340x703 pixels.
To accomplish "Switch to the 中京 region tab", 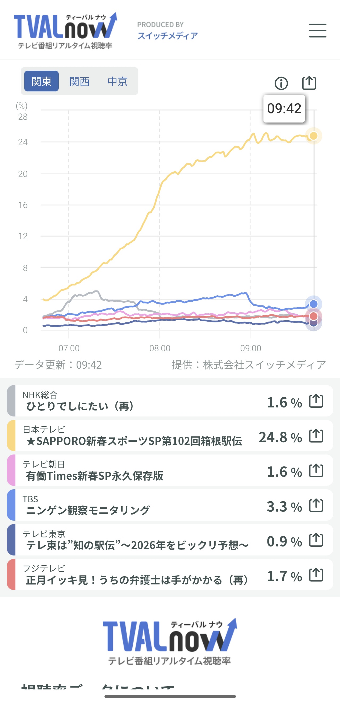I will pos(117,81).
